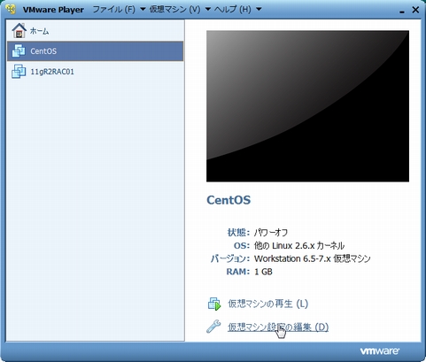Expand the arrow next to ヘルプ (H)
The image size is (426, 362).
coord(259,10)
